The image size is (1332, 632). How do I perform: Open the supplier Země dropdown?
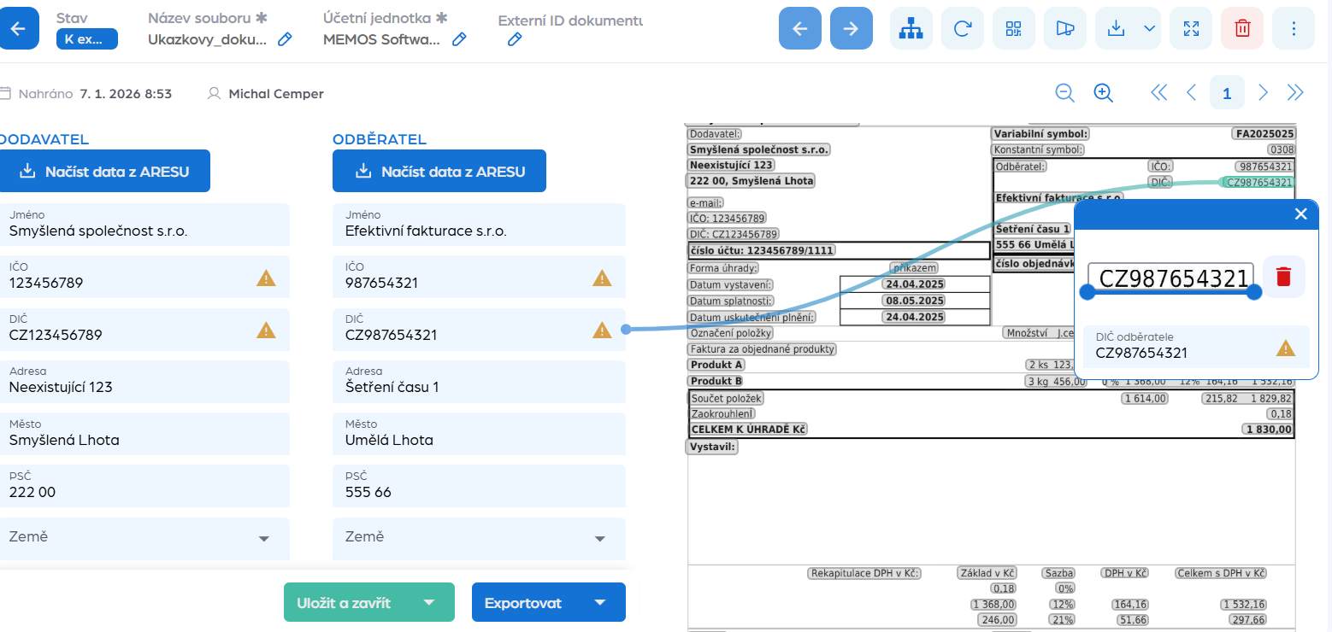click(145, 538)
